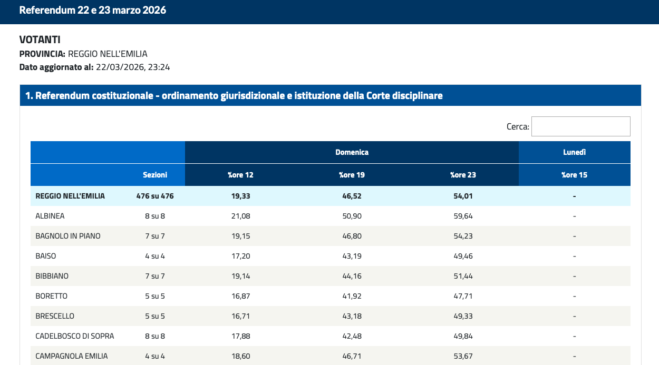Open the CADELBOSCO DI SOPRA row
Image resolution: width=659 pixels, height=365 pixels.
tap(74, 336)
